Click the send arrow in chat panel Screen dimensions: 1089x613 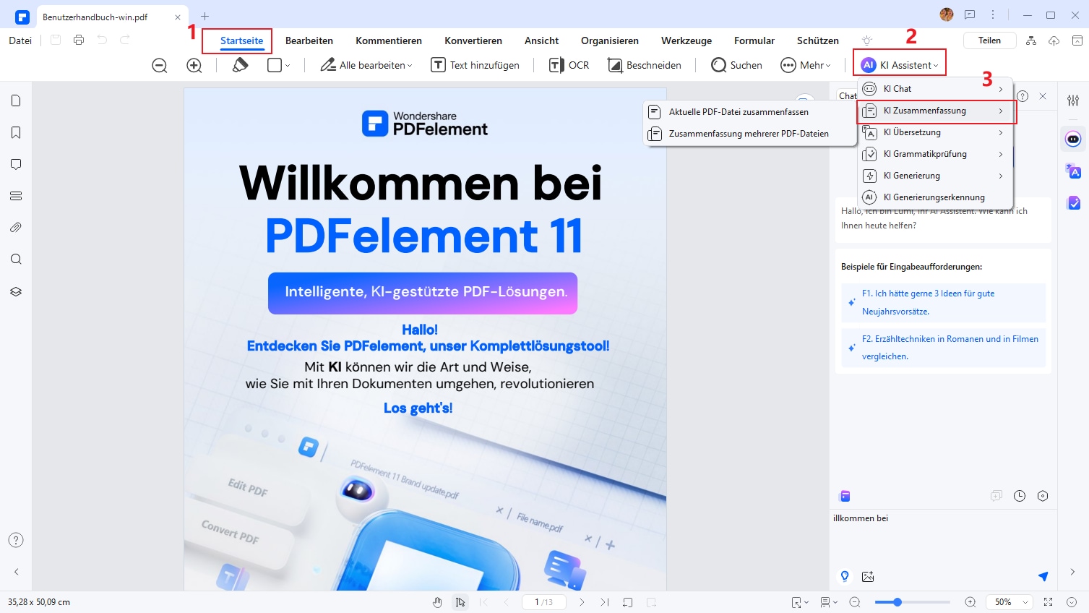coord(1043,576)
